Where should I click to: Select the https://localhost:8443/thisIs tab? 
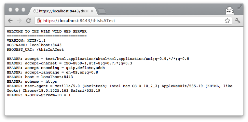(63, 11)
